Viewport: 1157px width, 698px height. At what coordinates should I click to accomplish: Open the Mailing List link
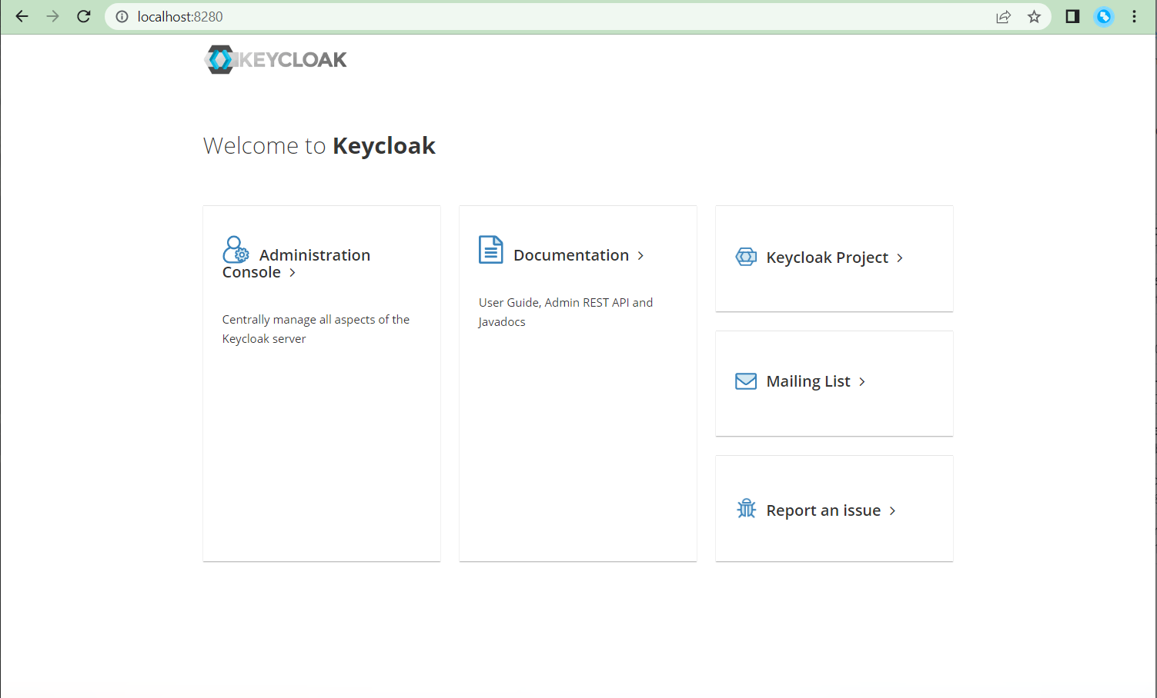click(808, 381)
